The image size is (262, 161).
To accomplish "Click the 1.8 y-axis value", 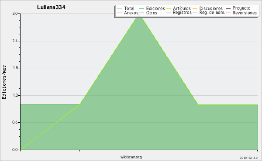I will pos(15,68).
